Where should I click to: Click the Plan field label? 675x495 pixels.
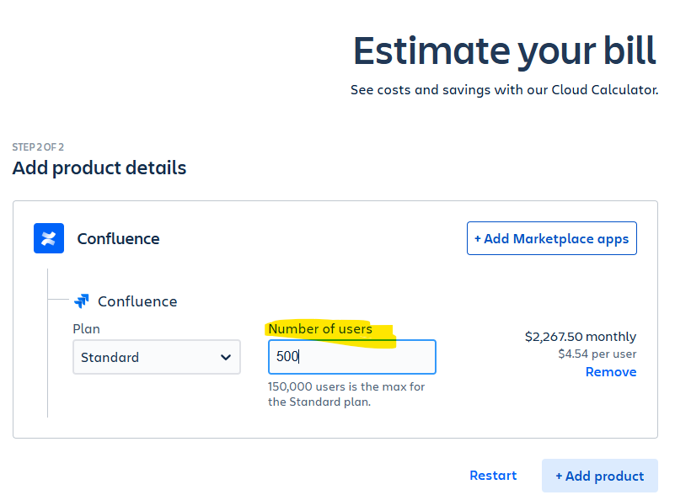(x=86, y=328)
